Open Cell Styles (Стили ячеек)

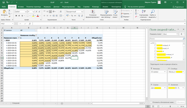(115, 14)
